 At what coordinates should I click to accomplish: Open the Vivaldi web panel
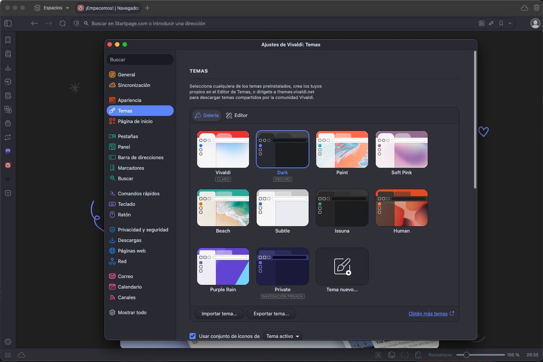pyautogui.click(x=8, y=165)
